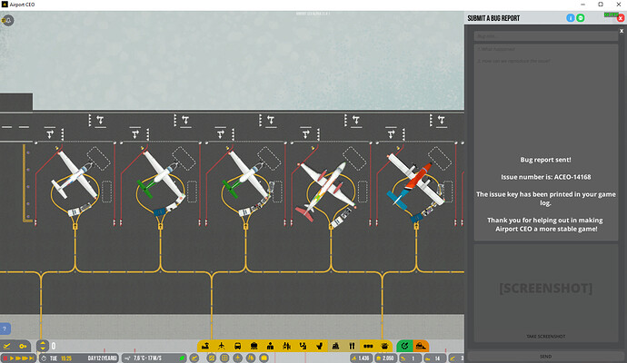This screenshot has width=627, height=363.
Task: Open the check-in desk staff menu
Action: 270,346
